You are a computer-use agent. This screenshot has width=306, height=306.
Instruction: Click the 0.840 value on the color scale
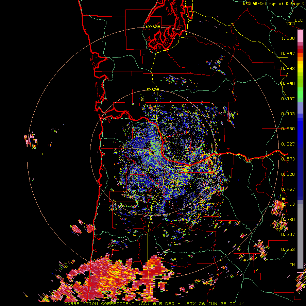pos(288,84)
